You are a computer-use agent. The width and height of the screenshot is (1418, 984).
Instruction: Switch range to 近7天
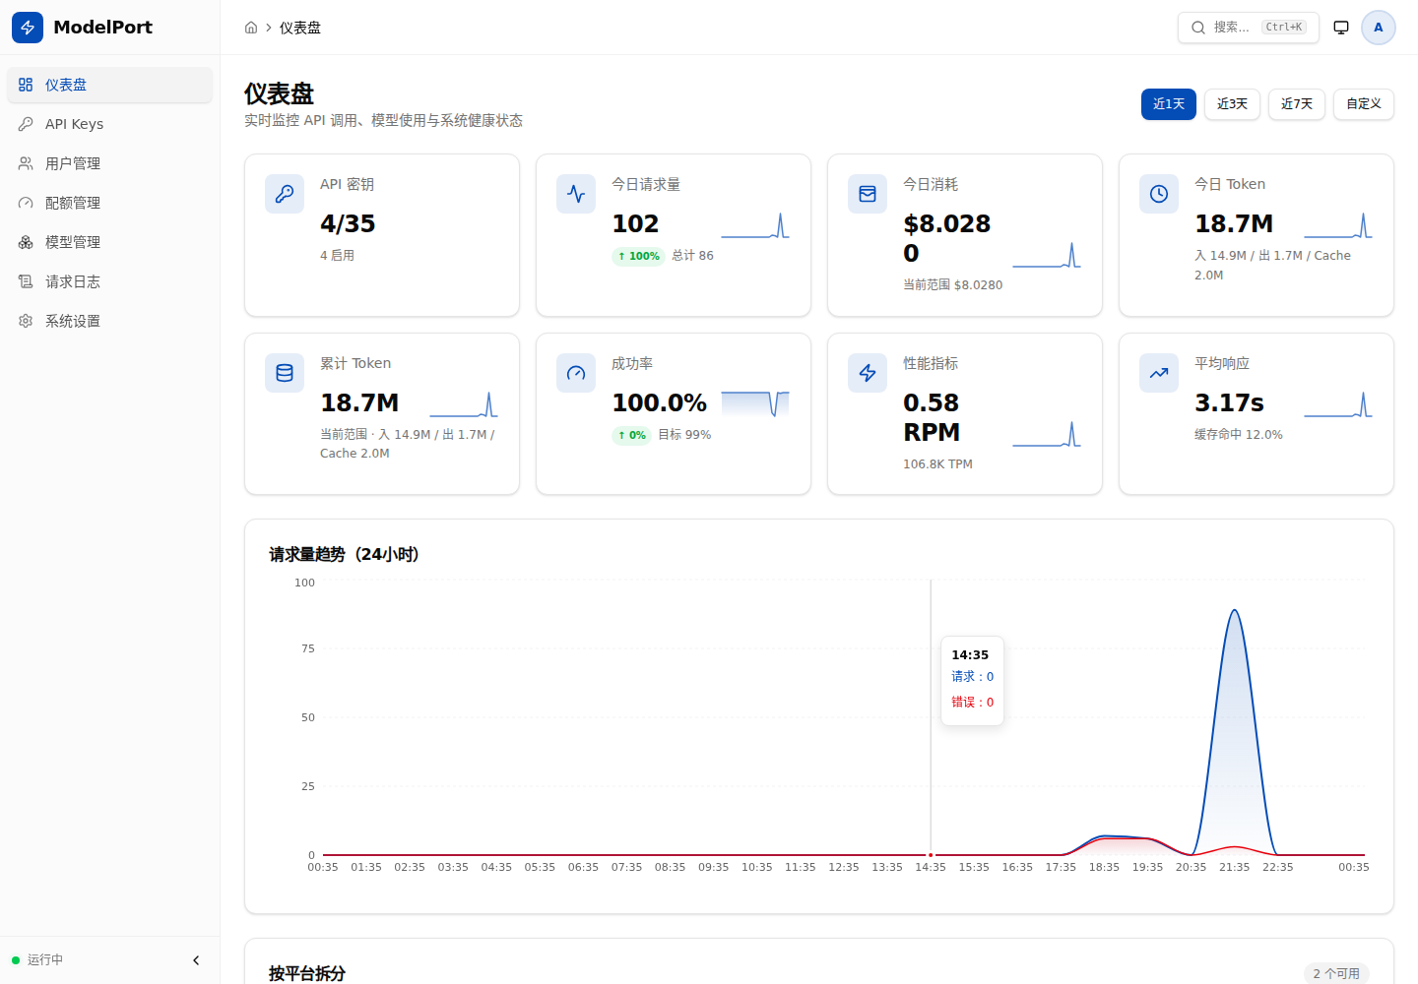click(x=1297, y=104)
